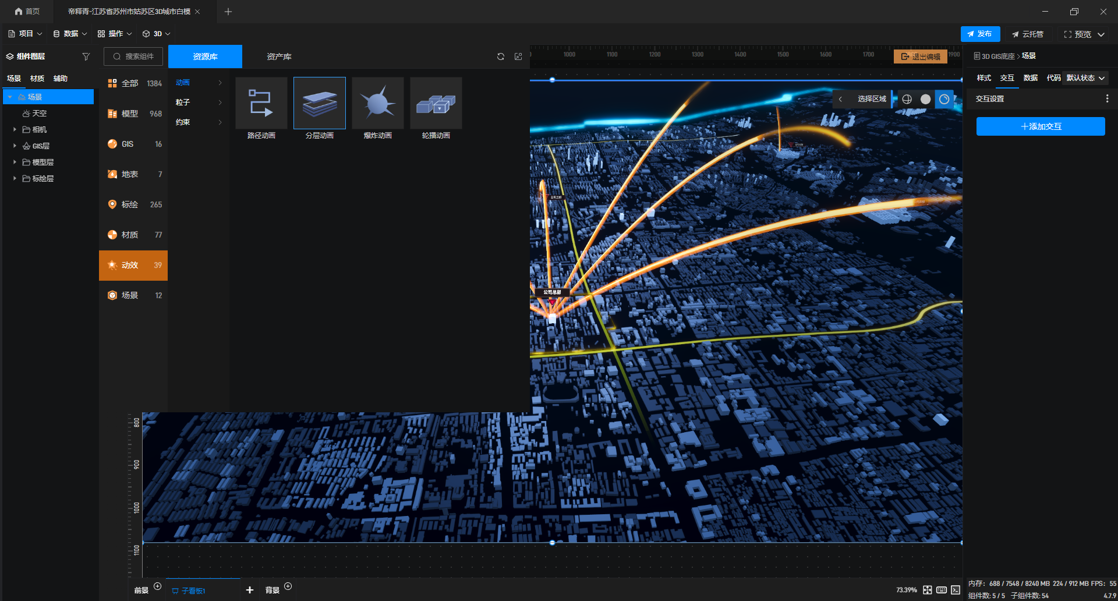Click the 搜索组件 search field
The image size is (1118, 601).
[133, 56]
